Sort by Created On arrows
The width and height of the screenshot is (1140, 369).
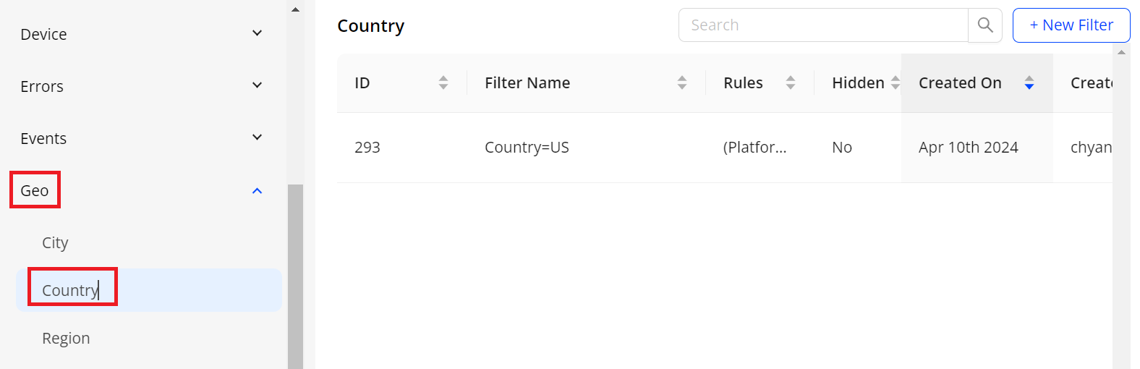[1029, 83]
